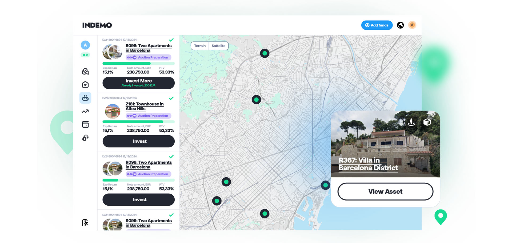Open street view icon on villa card

click(411, 122)
